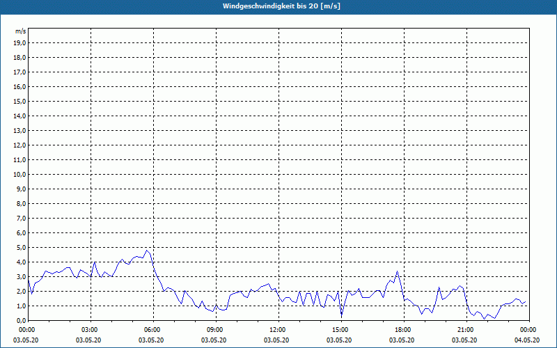Click the "0,0" origin label on y-axis
The width and height of the screenshot is (557, 348).
pyautogui.click(x=22, y=320)
